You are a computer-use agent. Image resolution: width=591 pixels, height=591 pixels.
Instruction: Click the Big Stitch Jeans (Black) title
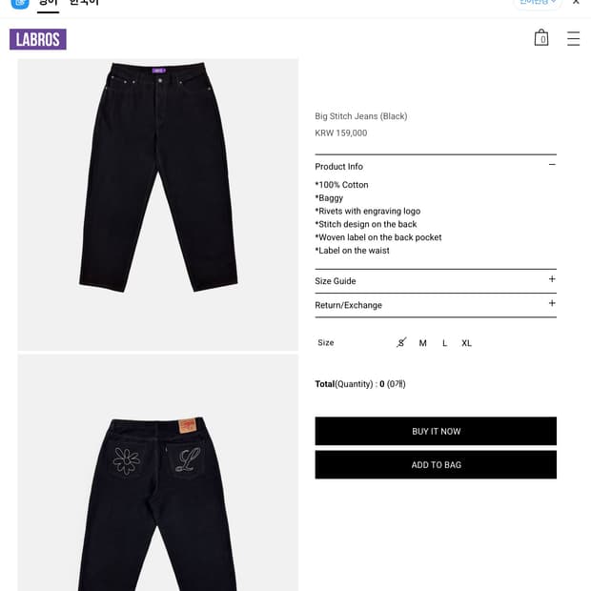click(x=361, y=116)
